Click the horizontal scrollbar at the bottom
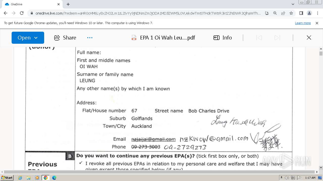Image resolution: width=323 pixels, height=181 pixels. click(x=159, y=172)
